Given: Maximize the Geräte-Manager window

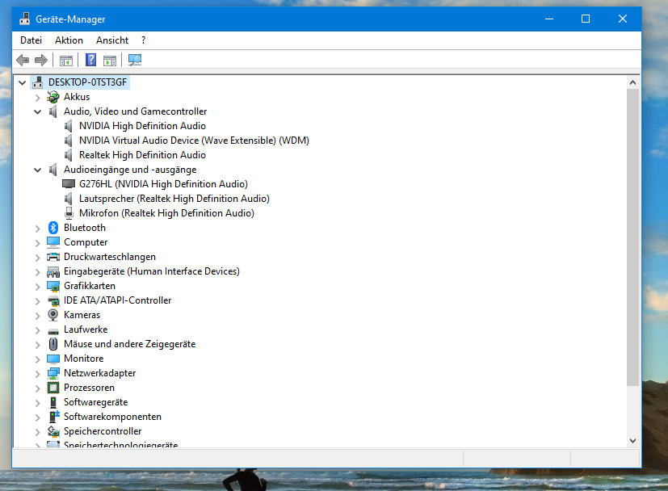Looking at the screenshot, I should (x=586, y=19).
